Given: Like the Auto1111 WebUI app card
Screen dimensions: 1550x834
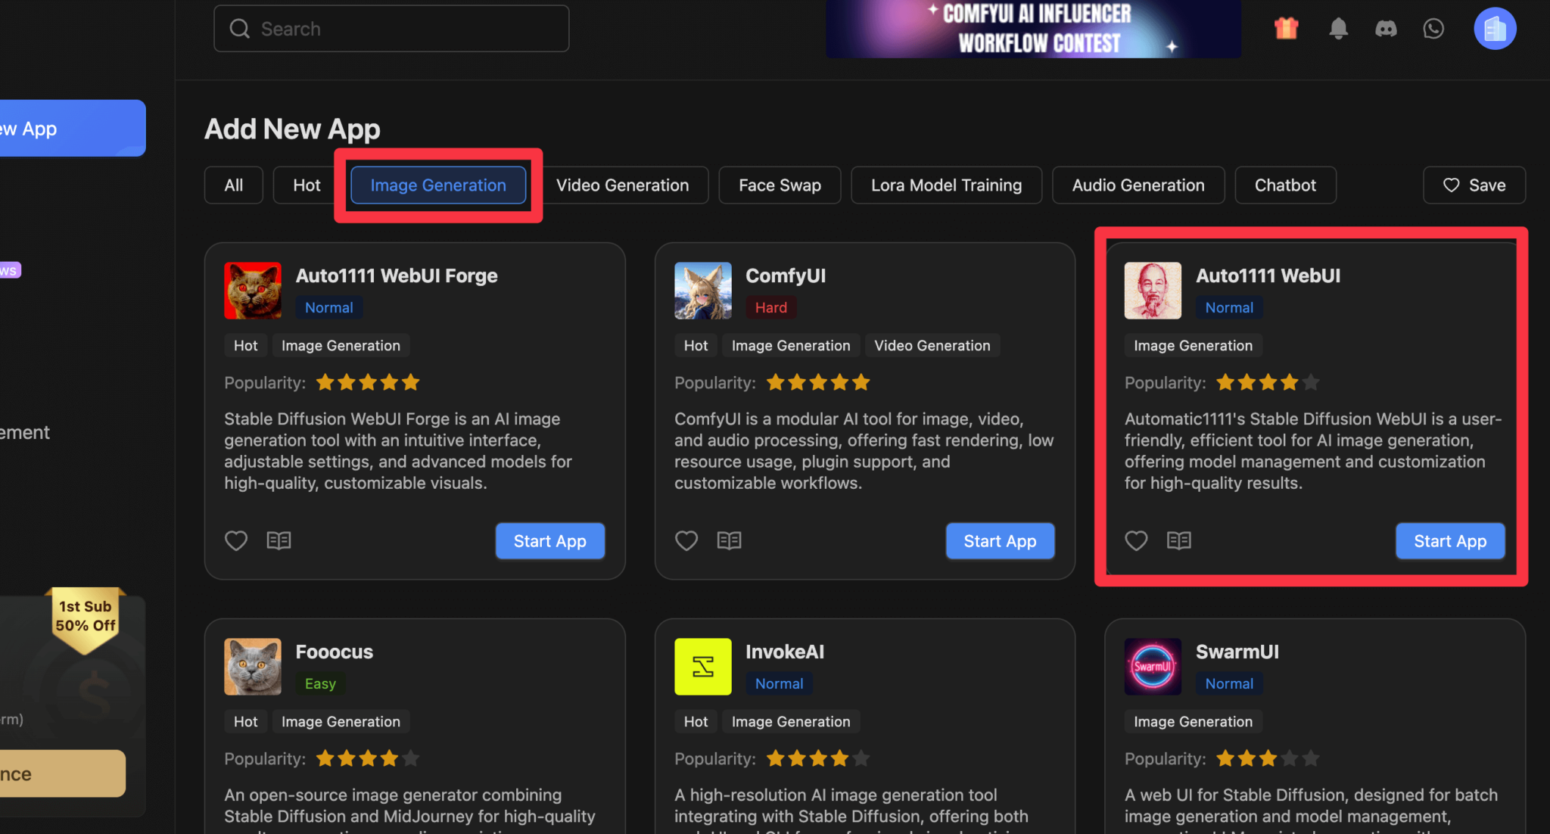Looking at the screenshot, I should [1136, 540].
